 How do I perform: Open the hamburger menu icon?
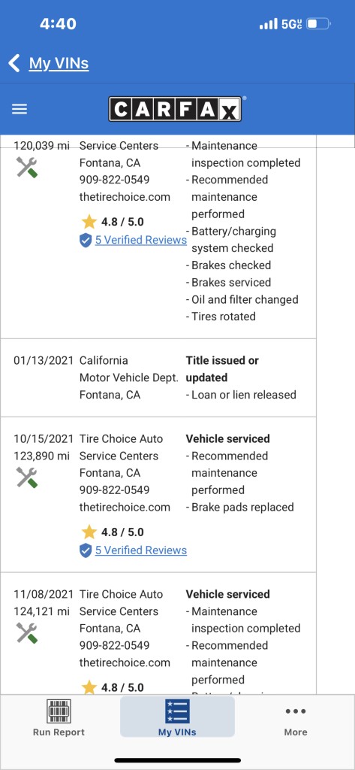19,109
